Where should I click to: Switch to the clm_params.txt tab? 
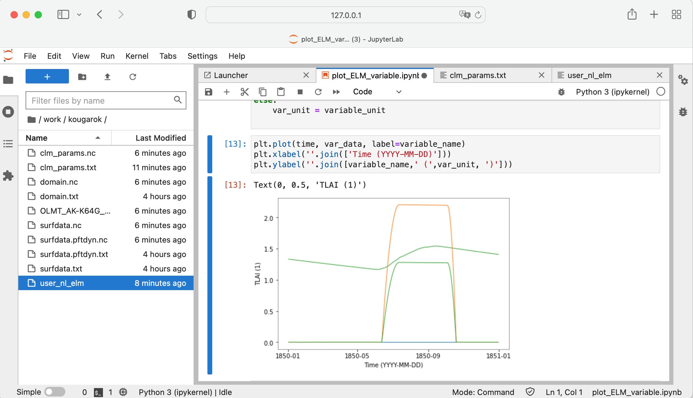tap(478, 75)
